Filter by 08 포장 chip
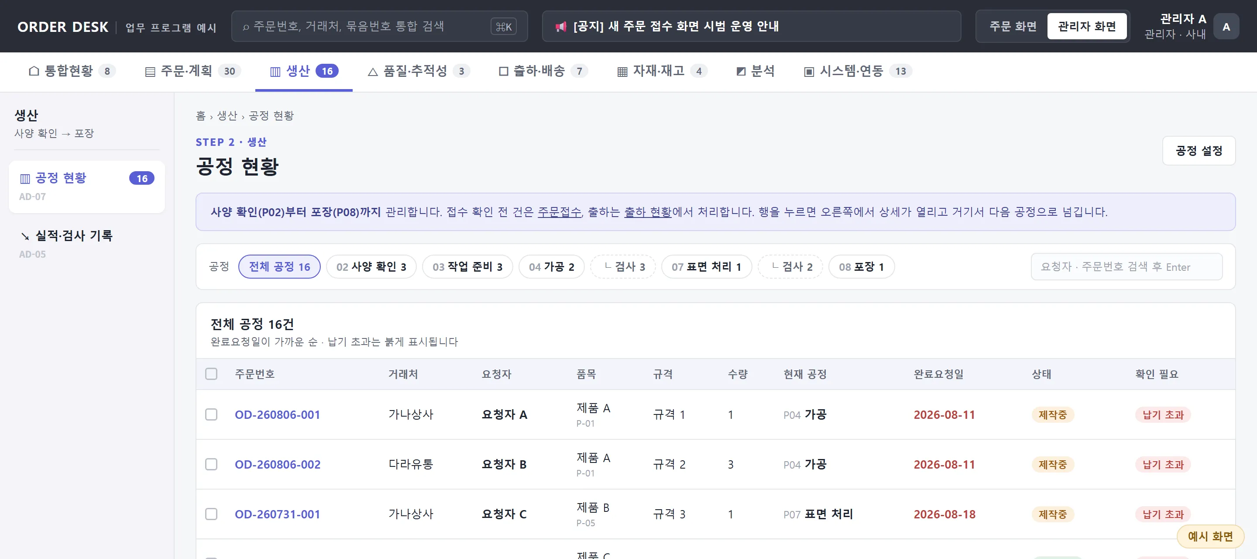The width and height of the screenshot is (1257, 559). tap(861, 266)
